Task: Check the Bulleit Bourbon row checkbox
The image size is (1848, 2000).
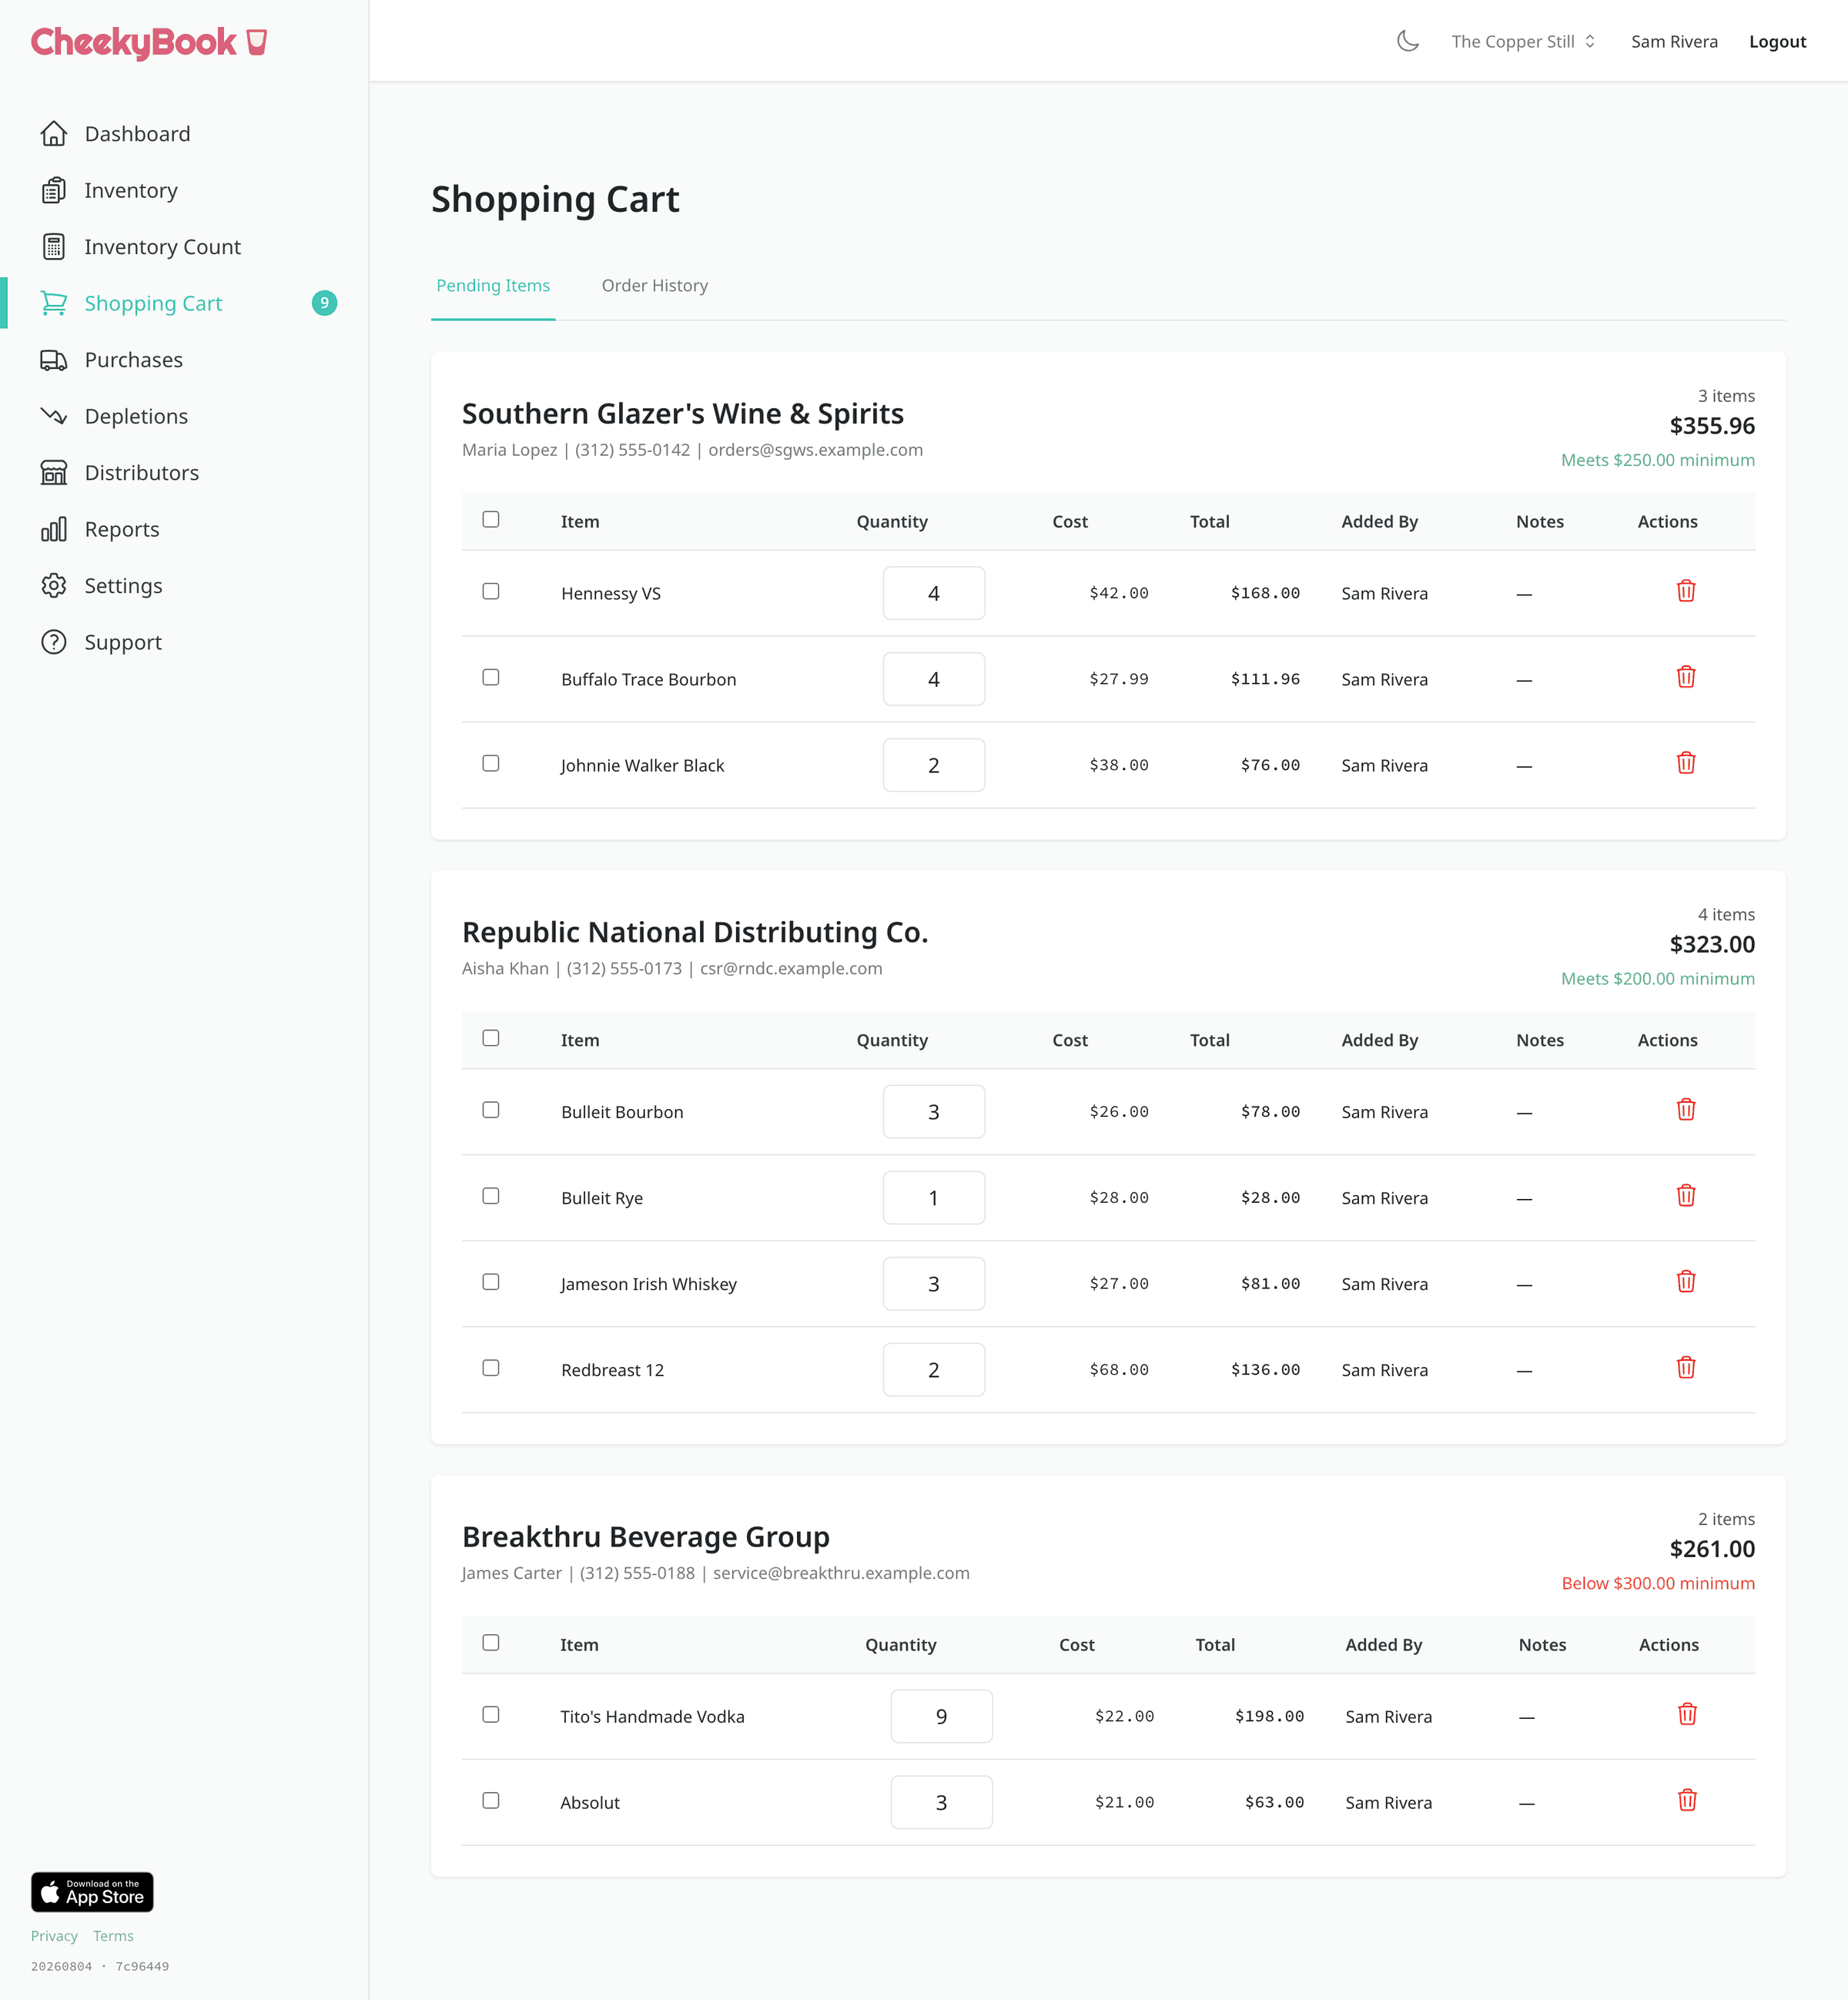Action: tap(491, 1110)
